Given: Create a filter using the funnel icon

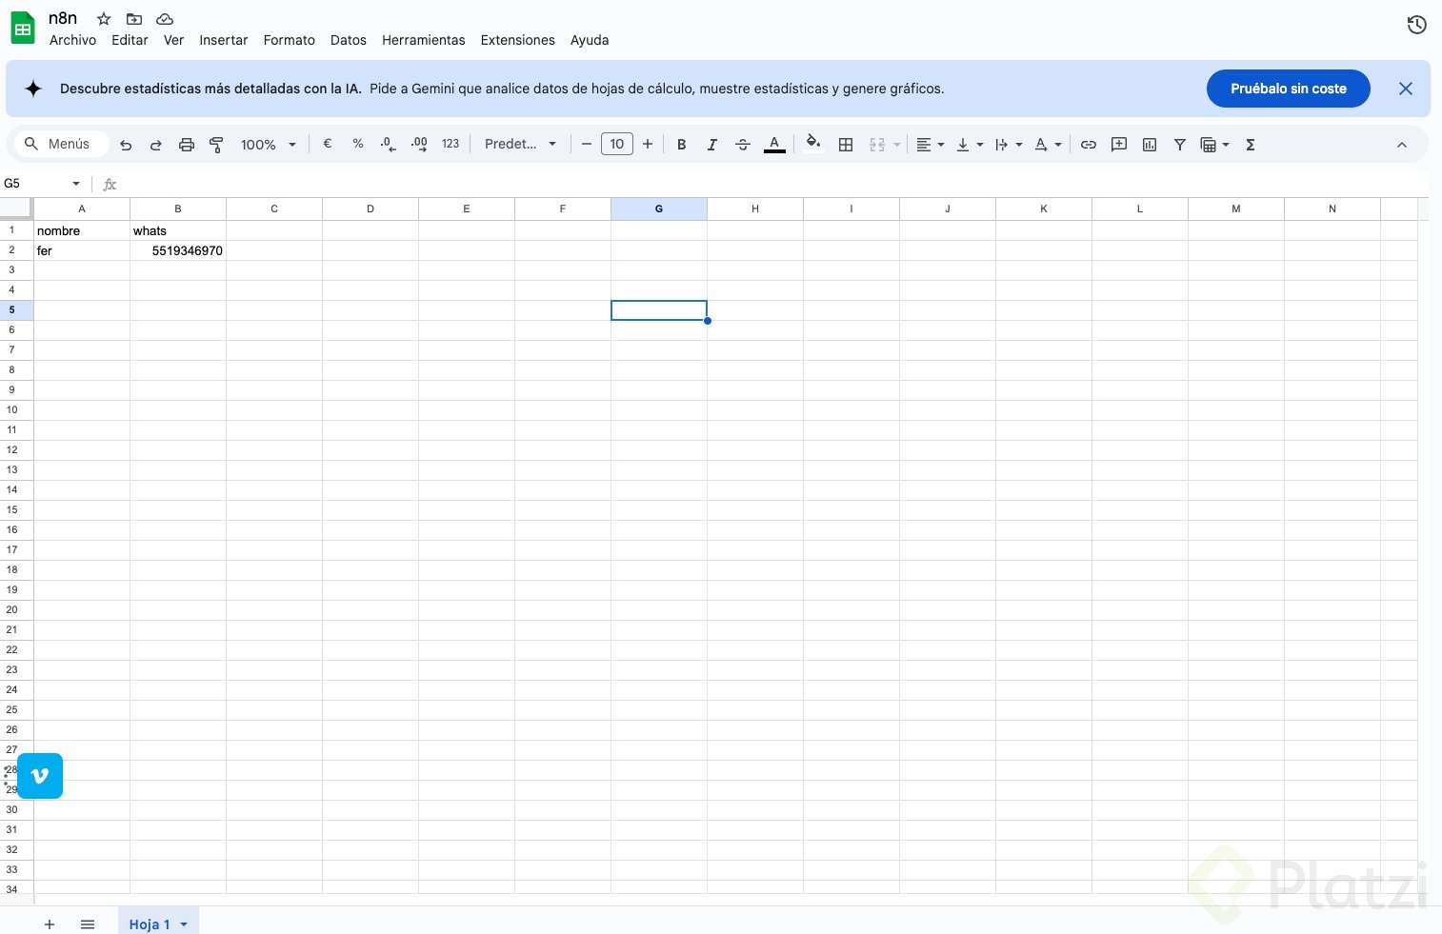Looking at the screenshot, I should [x=1180, y=145].
